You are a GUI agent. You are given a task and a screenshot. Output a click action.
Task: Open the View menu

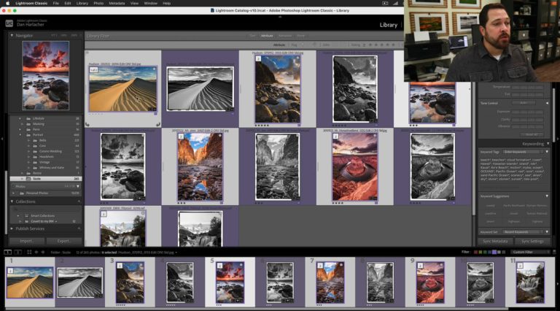pyautogui.click(x=134, y=3)
